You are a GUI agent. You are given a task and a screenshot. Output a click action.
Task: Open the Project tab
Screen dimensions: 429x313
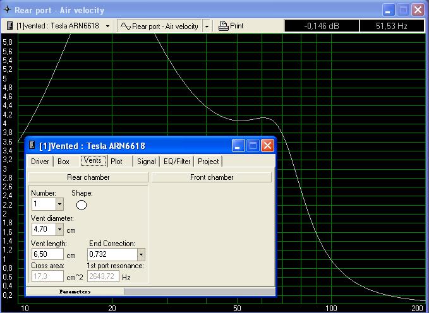[208, 162]
